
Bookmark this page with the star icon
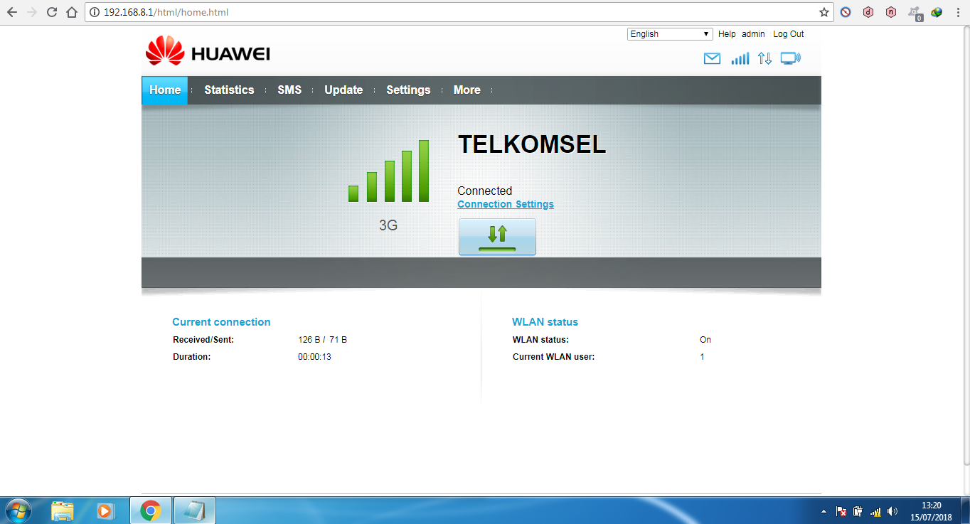[x=824, y=12]
